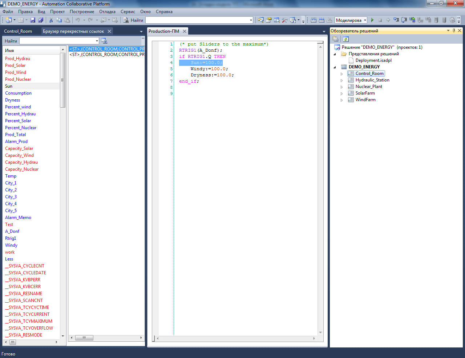Click the Solution Explorer properties icon
The image size is (465, 358).
335,39
